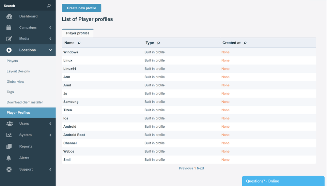Open Layout Designs in the sidebar
The image size is (327, 186).
pos(18,71)
